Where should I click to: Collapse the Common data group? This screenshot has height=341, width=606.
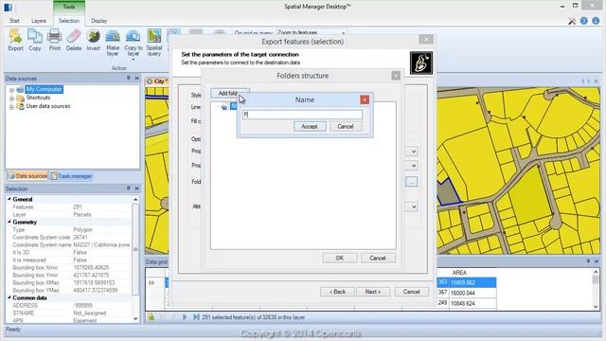pyautogui.click(x=9, y=297)
